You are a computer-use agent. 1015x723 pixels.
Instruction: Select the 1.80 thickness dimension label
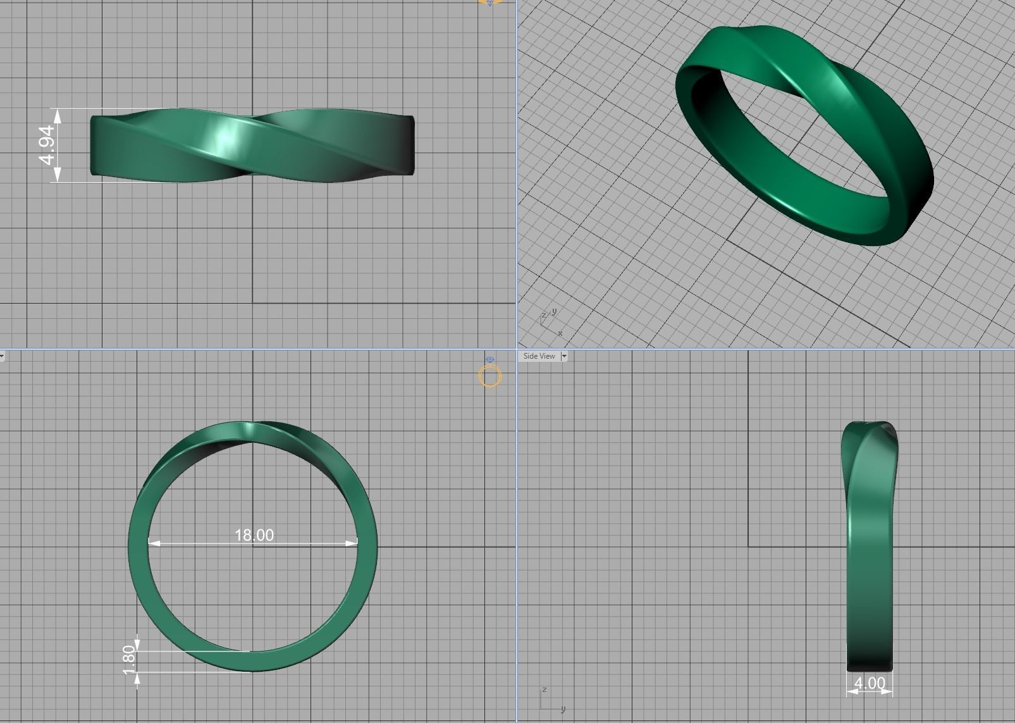[x=128, y=660]
